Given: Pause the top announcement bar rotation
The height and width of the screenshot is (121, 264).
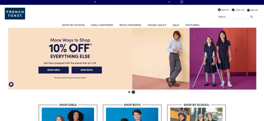Looking at the screenshot, I should 181,2.
